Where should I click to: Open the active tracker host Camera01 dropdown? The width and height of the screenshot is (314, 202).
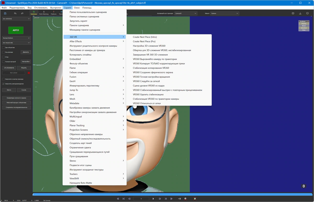pyautogui.click(x=186, y=13)
